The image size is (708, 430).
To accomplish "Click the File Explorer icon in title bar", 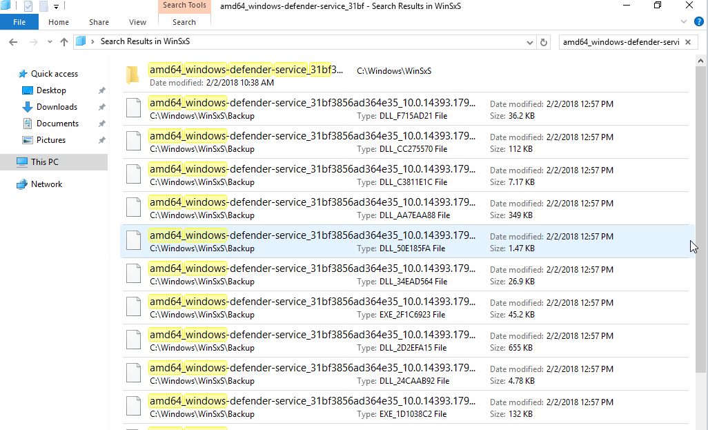I will (6, 6).
